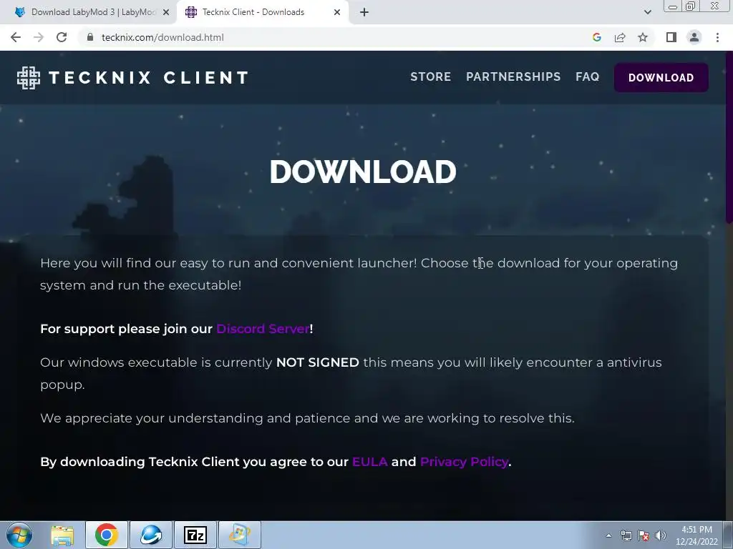Close the Tecknix Client tab
The height and width of the screenshot is (549, 733).
pyautogui.click(x=337, y=13)
